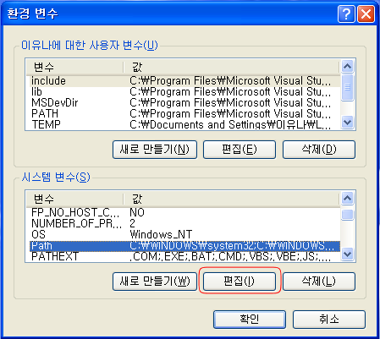Select the MSDevDir user variable
The image size is (380, 339).
184,103
